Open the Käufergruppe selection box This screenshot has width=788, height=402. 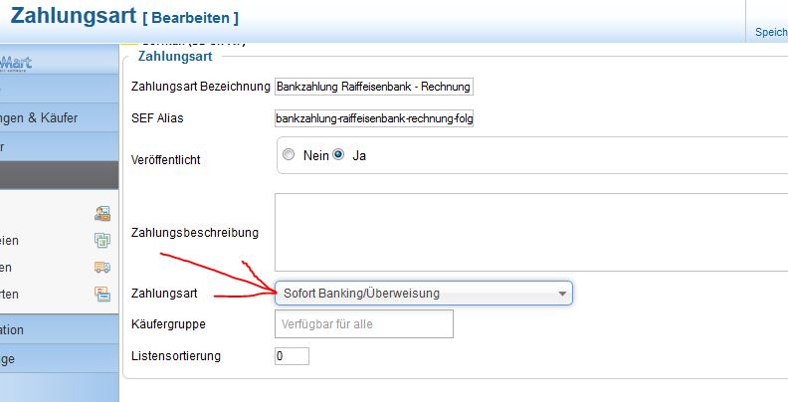(x=363, y=323)
